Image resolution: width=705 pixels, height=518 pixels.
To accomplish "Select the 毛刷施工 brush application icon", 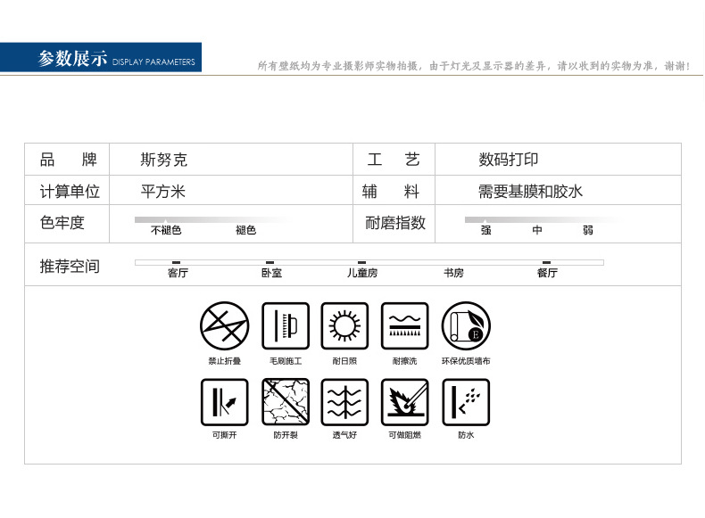I will coord(285,325).
